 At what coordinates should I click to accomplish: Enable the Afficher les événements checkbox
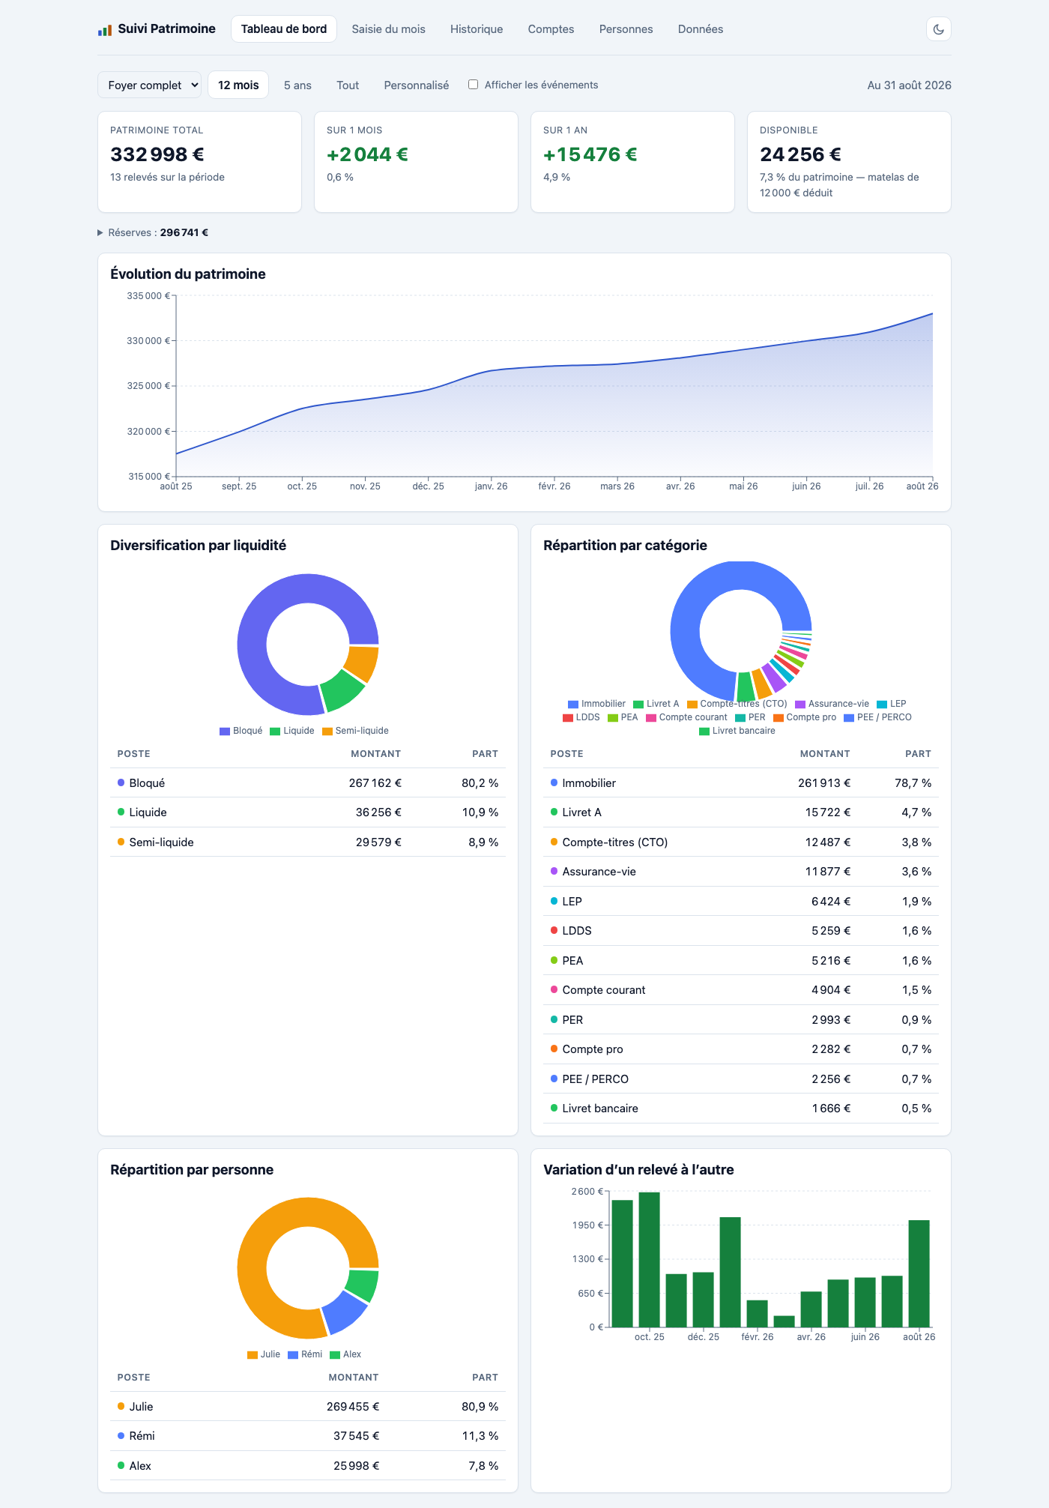[x=473, y=85]
